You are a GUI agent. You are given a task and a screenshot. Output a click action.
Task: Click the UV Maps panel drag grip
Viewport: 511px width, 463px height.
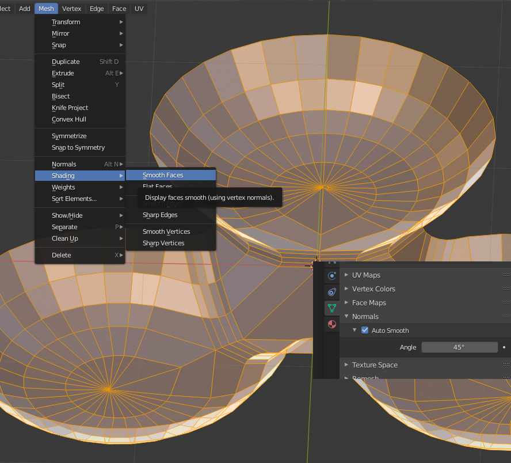506,275
